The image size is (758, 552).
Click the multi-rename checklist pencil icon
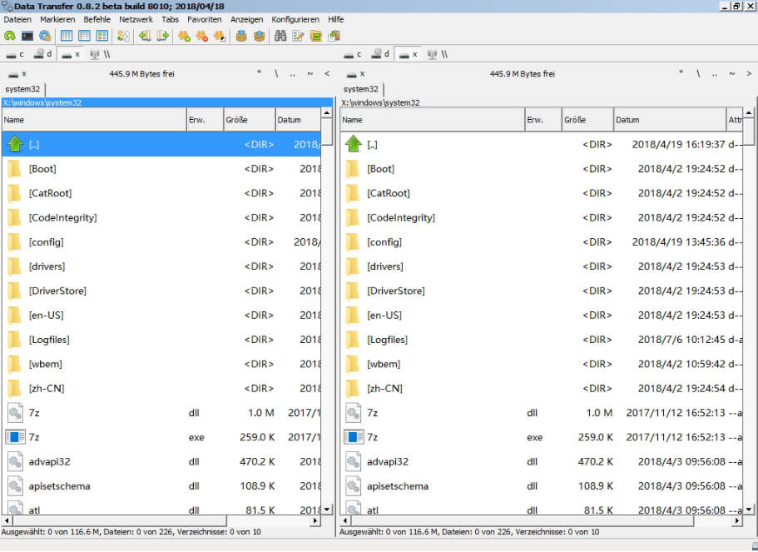pos(298,36)
